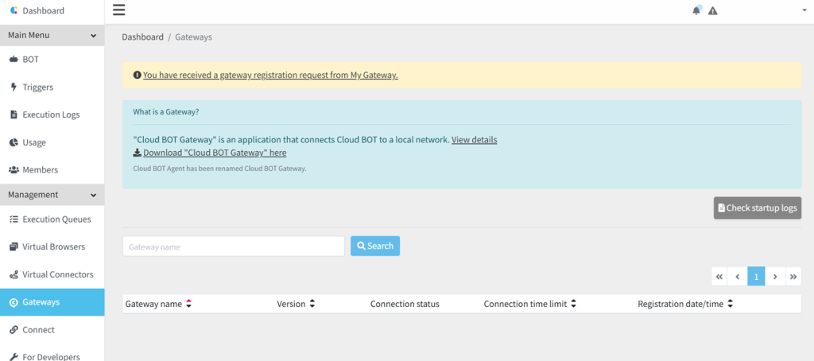Open the gateway registration request notice link

coord(270,75)
